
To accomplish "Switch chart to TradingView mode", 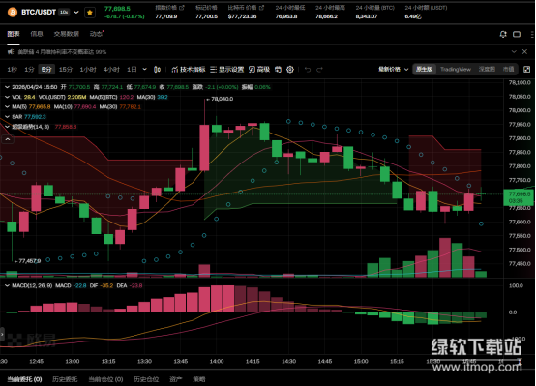I will [456, 69].
